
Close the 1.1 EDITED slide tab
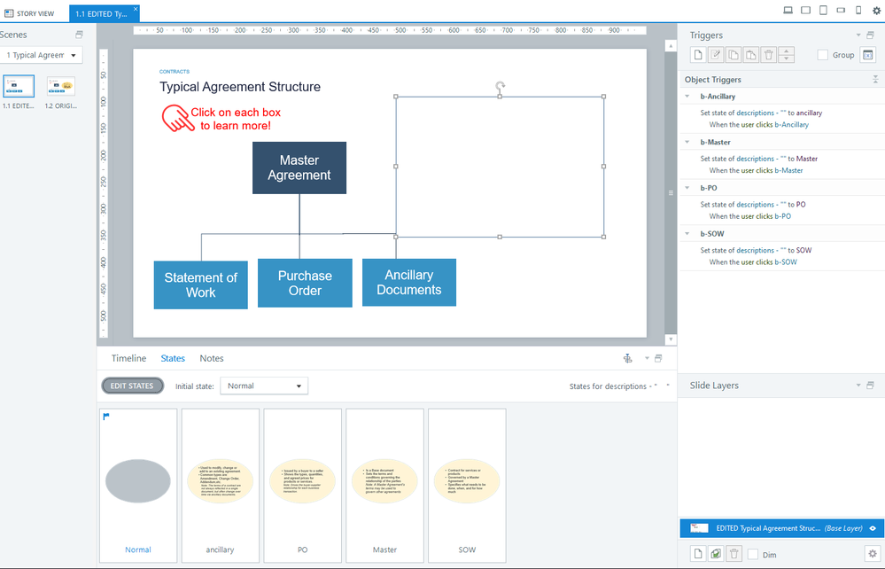click(x=136, y=9)
